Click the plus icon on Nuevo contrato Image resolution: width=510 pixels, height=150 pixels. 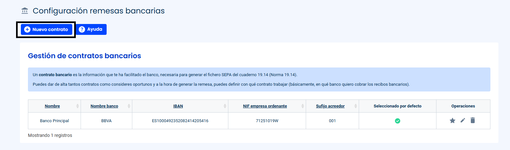tap(27, 29)
